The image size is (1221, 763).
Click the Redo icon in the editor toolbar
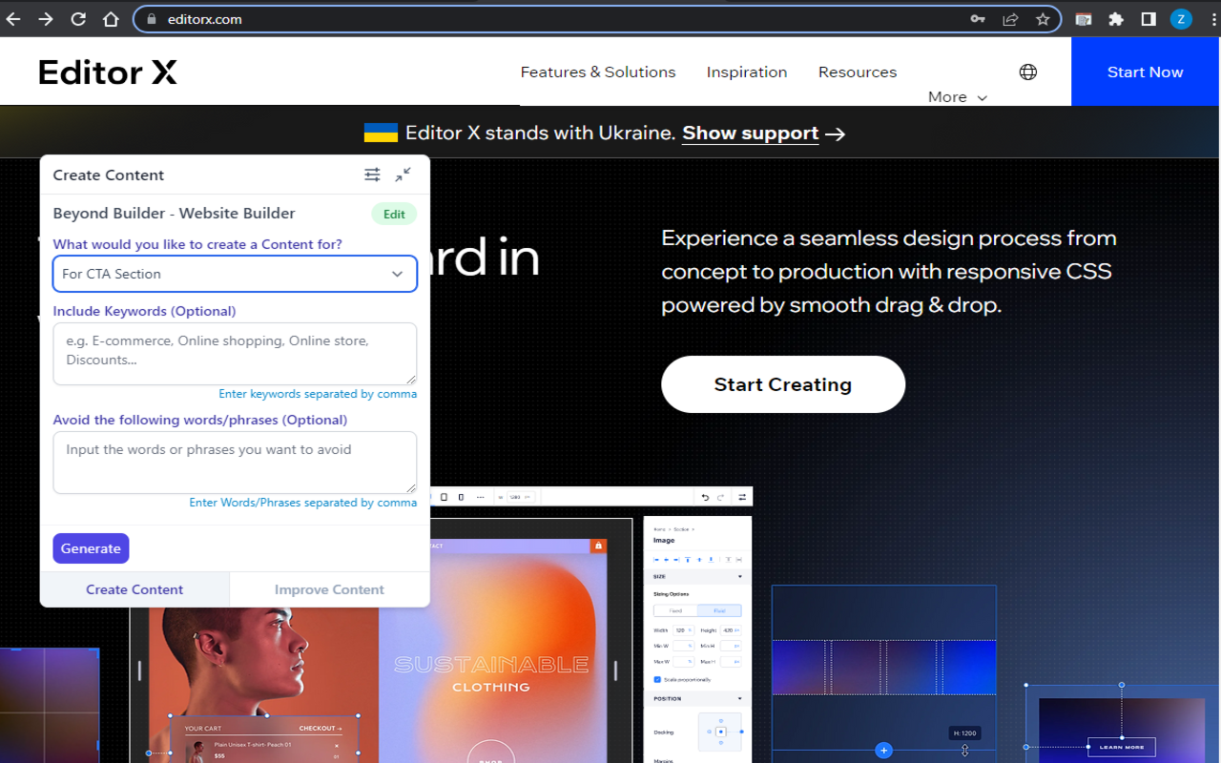pyautogui.click(x=720, y=497)
